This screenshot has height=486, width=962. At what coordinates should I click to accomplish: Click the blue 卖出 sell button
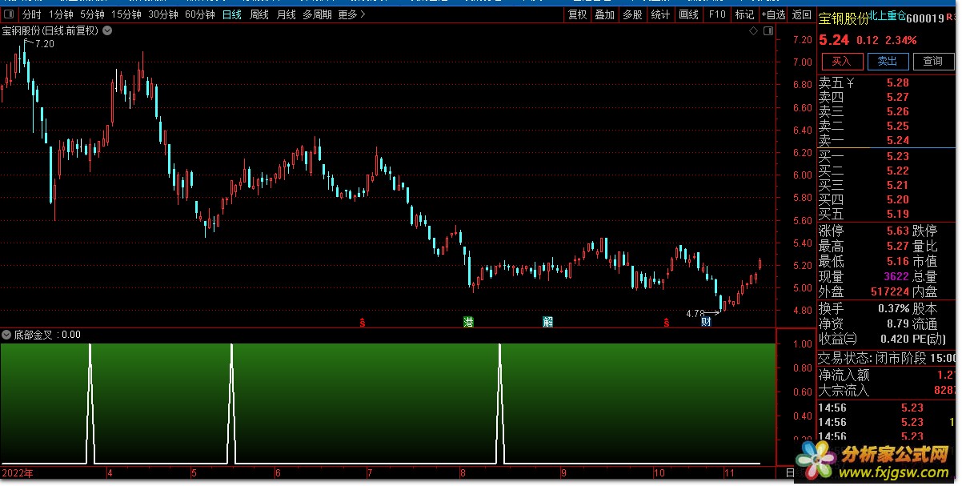(x=888, y=61)
